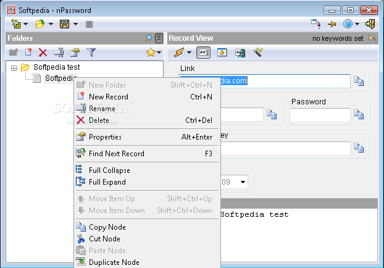Click the expiration clock icon in Record View

[x=222, y=52]
